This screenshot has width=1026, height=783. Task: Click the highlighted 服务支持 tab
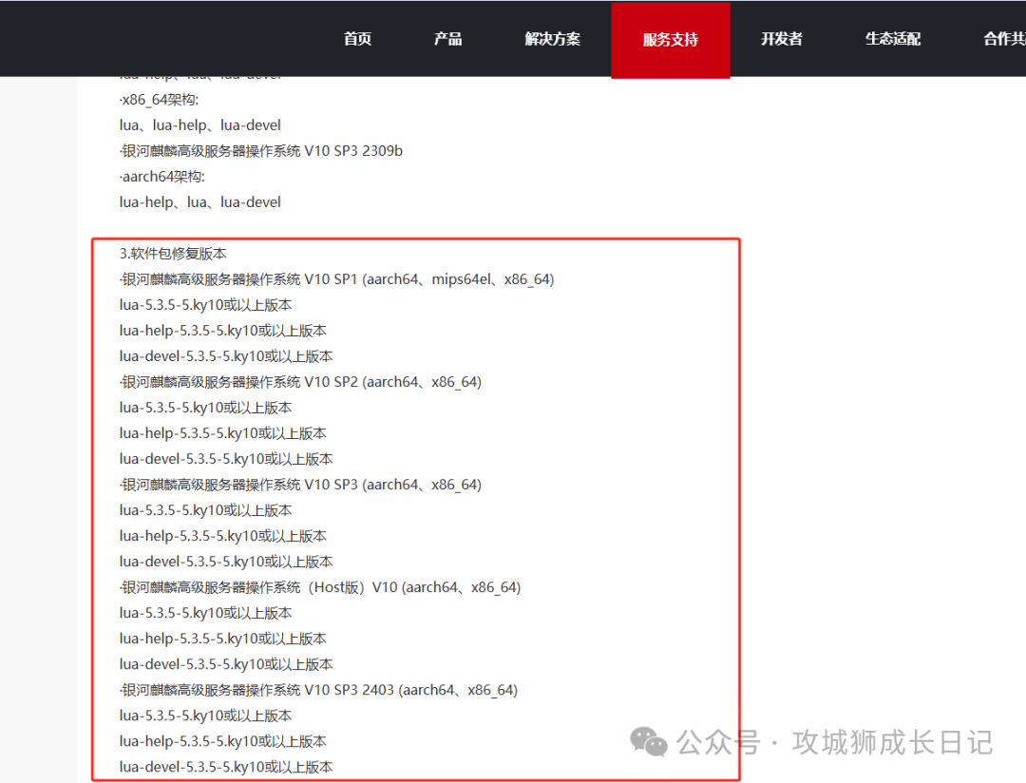point(671,40)
